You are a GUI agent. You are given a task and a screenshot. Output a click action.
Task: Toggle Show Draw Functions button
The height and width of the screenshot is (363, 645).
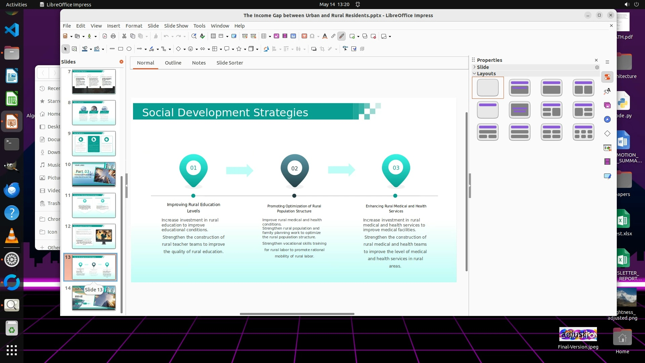[342, 36]
